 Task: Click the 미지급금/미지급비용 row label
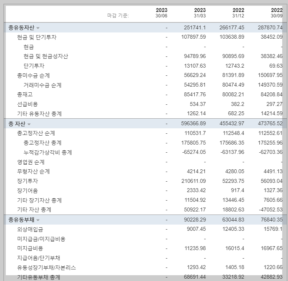pos(41,239)
